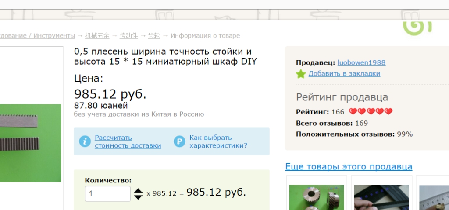The image size is (449, 210).
Task: Click the Рейтинг продавца heading
Action: tap(342, 97)
